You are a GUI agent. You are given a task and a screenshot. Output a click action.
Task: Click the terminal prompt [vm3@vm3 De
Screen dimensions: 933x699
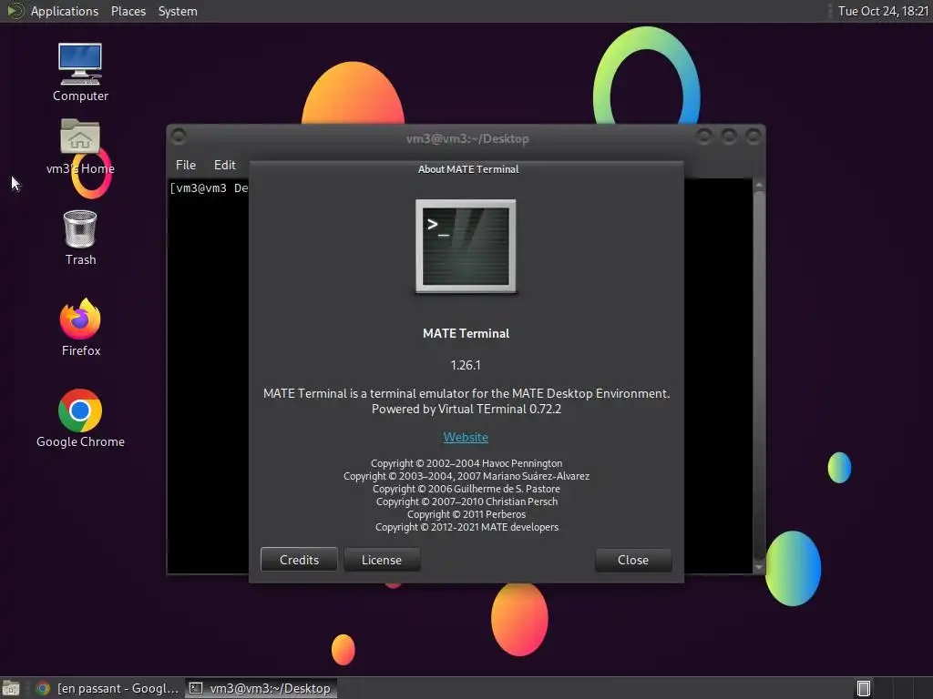coord(209,188)
